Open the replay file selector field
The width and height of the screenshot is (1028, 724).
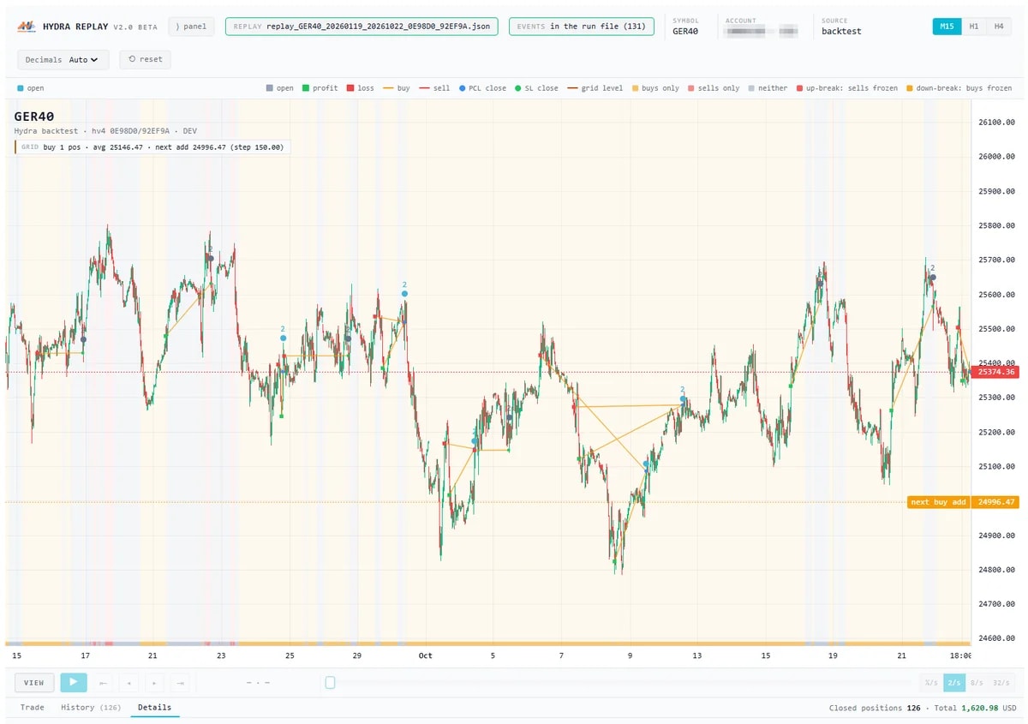click(x=361, y=27)
